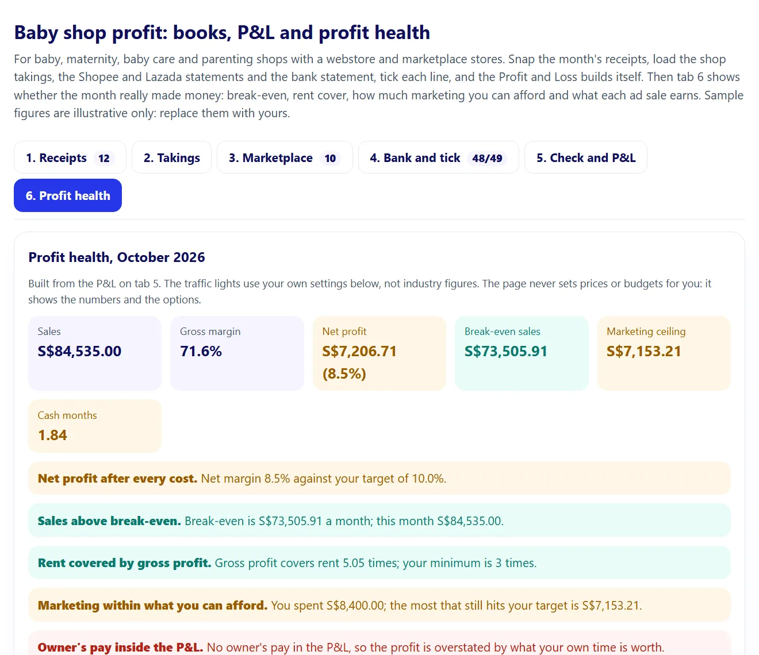Viewport: 759px width, 655px height.
Task: Click the Cash months 1.84 card
Action: [x=95, y=426]
